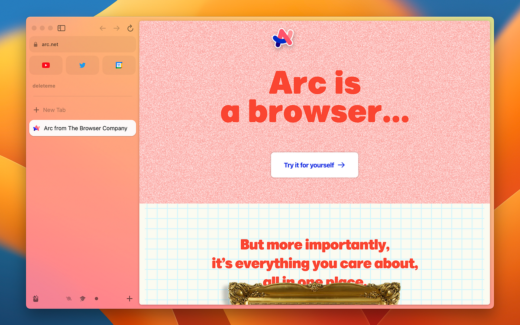The image size is (520, 325).
Task: Click the plus icon at sidebar bottom
Action: [x=129, y=298]
